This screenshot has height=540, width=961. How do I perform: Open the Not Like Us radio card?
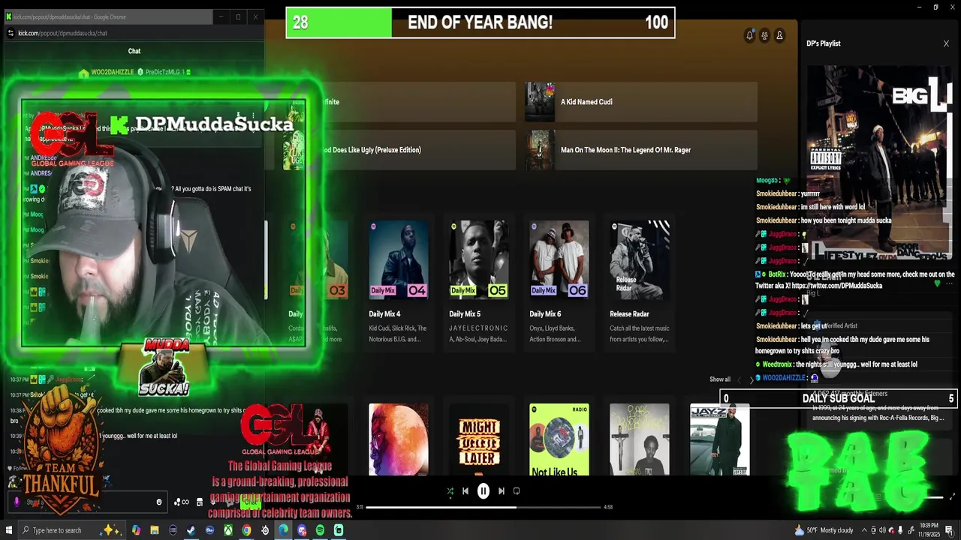pos(559,439)
